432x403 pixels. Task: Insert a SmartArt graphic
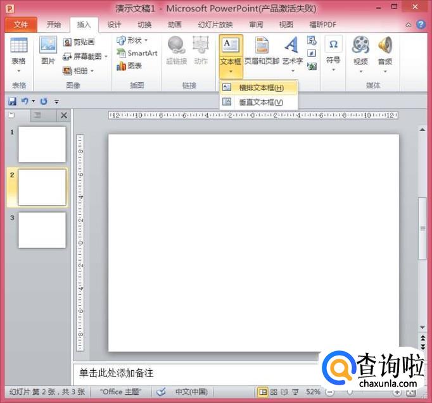[137, 53]
